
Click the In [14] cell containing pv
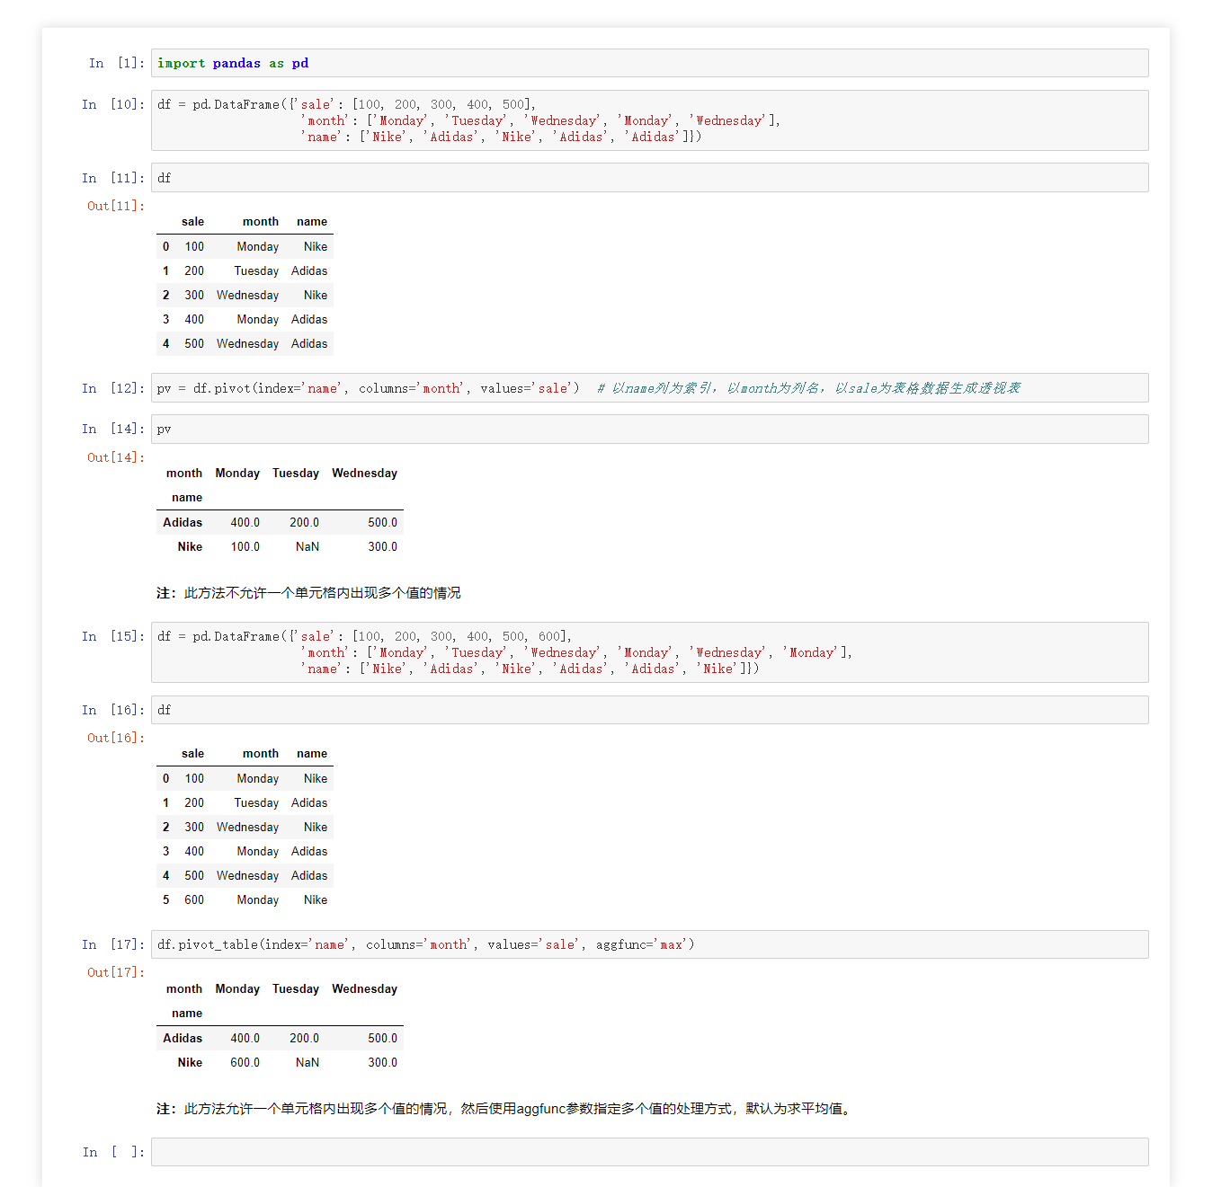pos(649,429)
